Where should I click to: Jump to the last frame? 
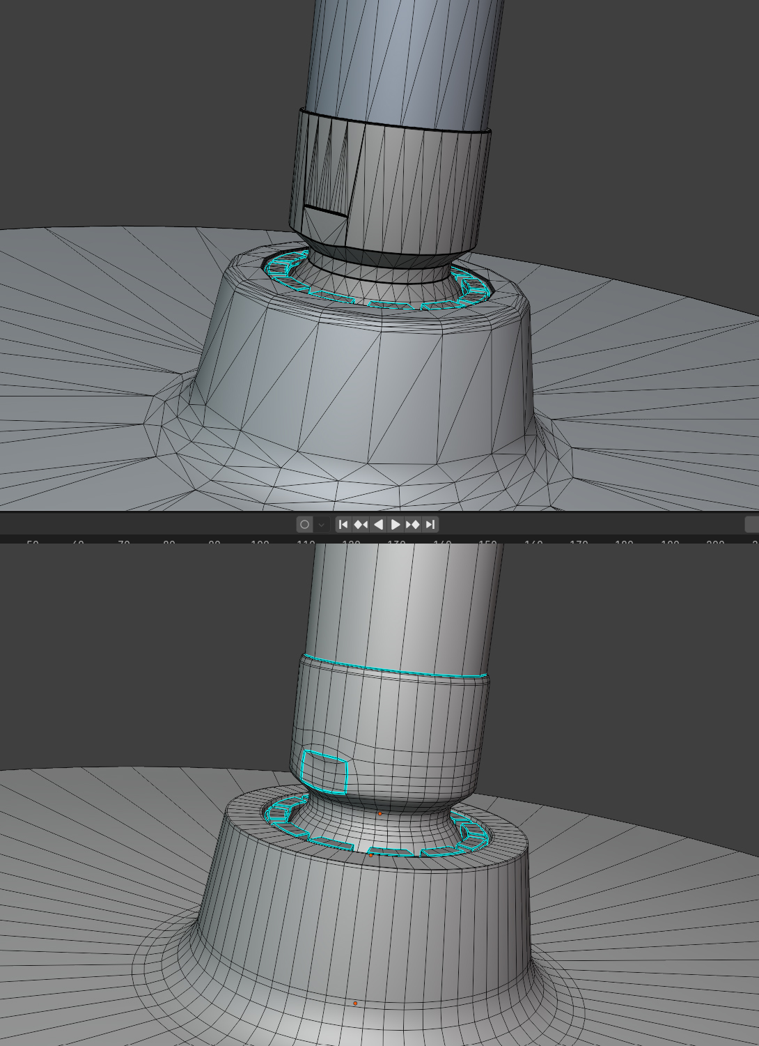click(x=430, y=524)
